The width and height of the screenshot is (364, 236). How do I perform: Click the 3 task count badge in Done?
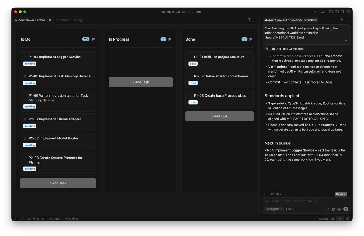pyautogui.click(x=244, y=39)
